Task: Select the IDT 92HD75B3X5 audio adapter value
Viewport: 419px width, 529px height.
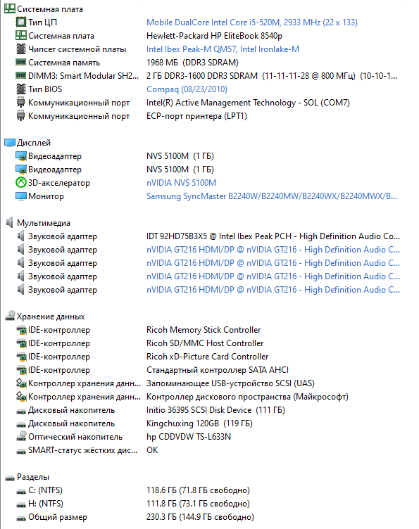Action: 273,236
